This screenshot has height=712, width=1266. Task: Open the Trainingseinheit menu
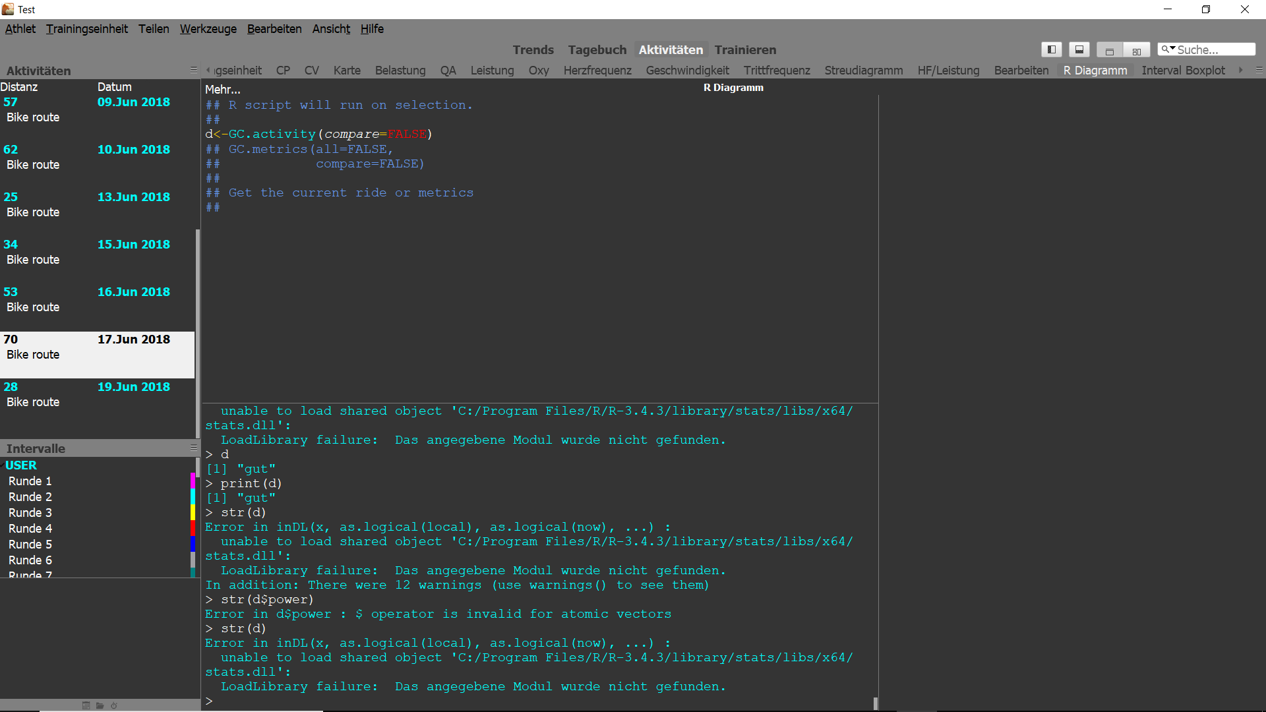click(87, 29)
